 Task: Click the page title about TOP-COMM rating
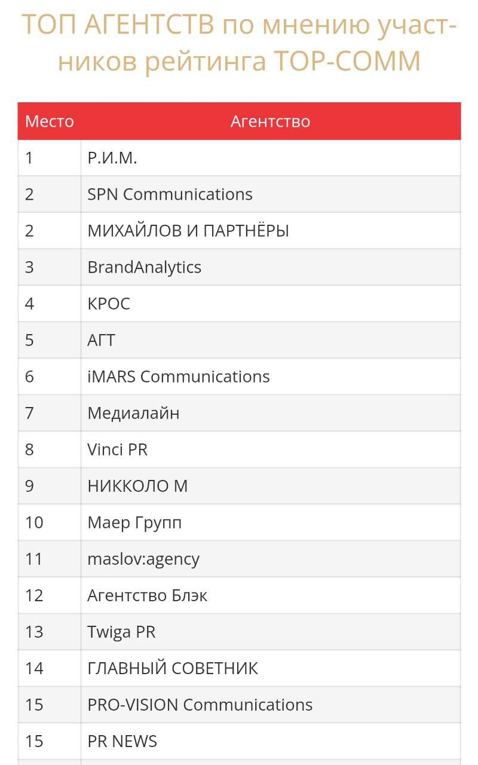[x=239, y=43]
